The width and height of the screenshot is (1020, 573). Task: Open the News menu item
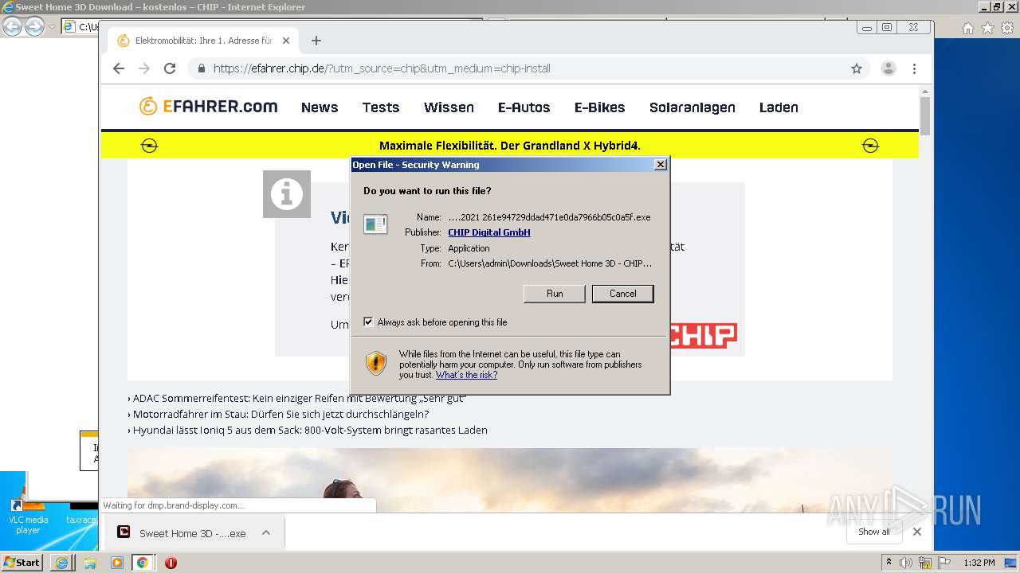pyautogui.click(x=320, y=107)
